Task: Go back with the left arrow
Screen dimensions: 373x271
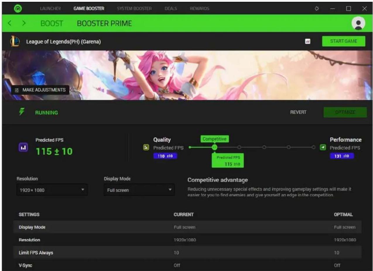Action: click(x=10, y=23)
